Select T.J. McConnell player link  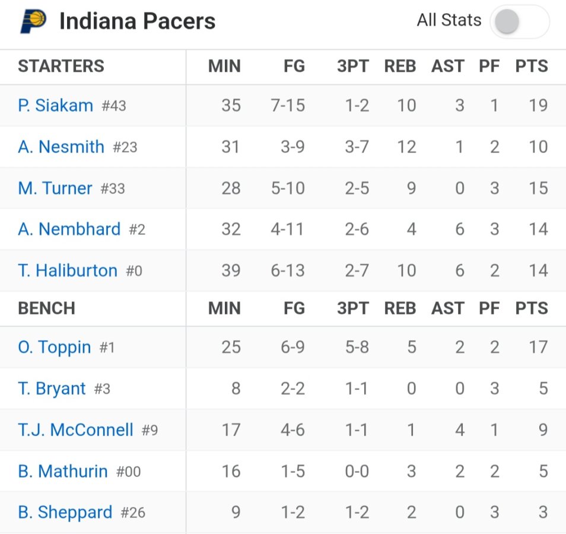point(75,430)
